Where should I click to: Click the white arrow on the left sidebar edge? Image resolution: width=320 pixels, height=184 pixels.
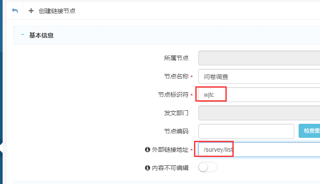(x=2, y=148)
